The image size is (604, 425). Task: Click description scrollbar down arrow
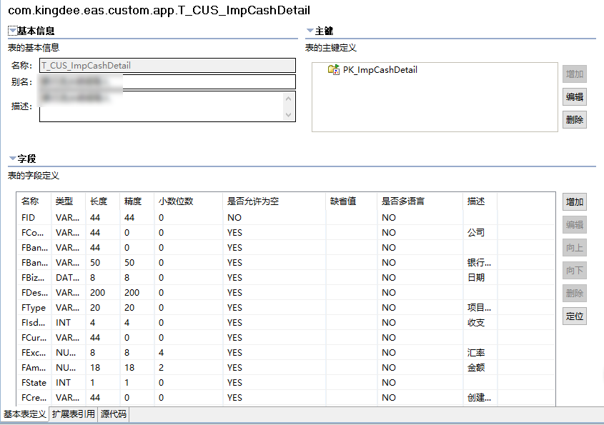click(x=289, y=114)
